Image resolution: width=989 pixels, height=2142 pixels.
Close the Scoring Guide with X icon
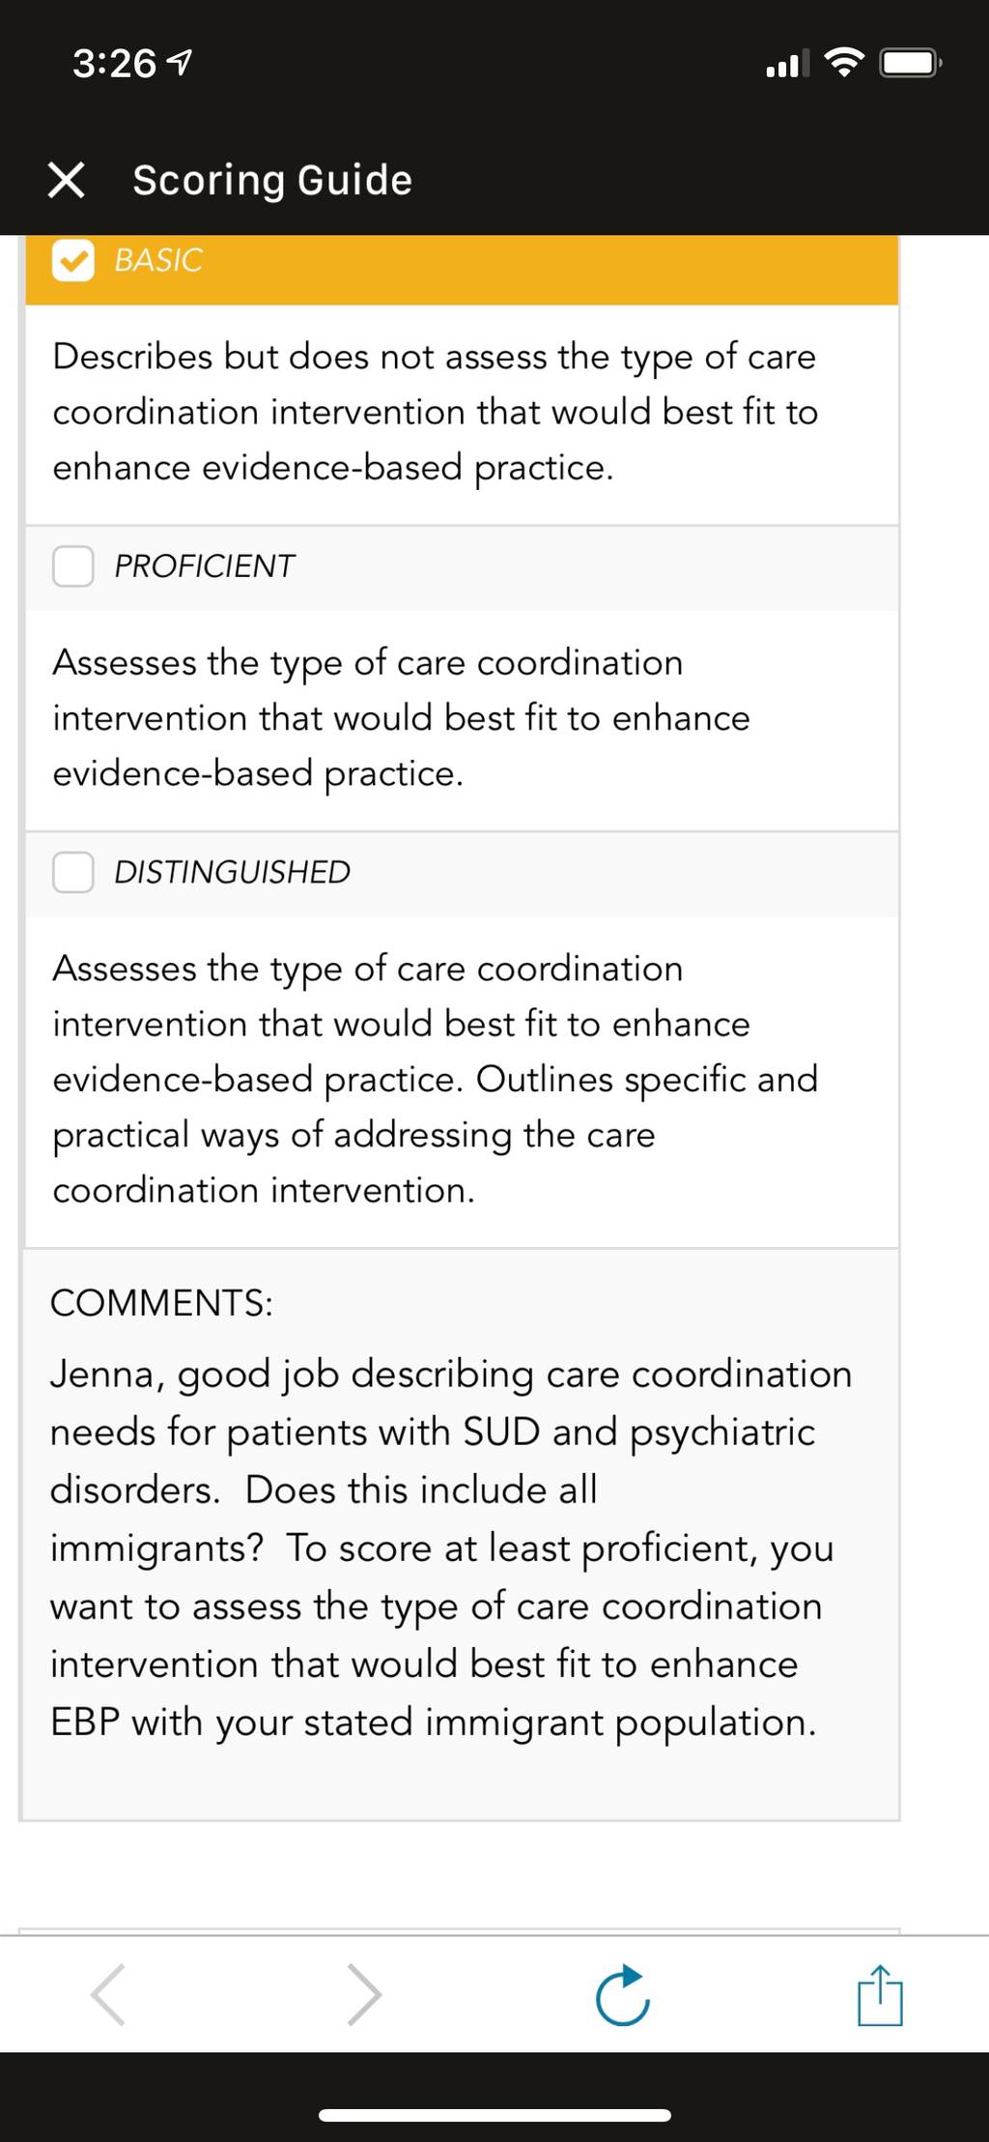[66, 180]
